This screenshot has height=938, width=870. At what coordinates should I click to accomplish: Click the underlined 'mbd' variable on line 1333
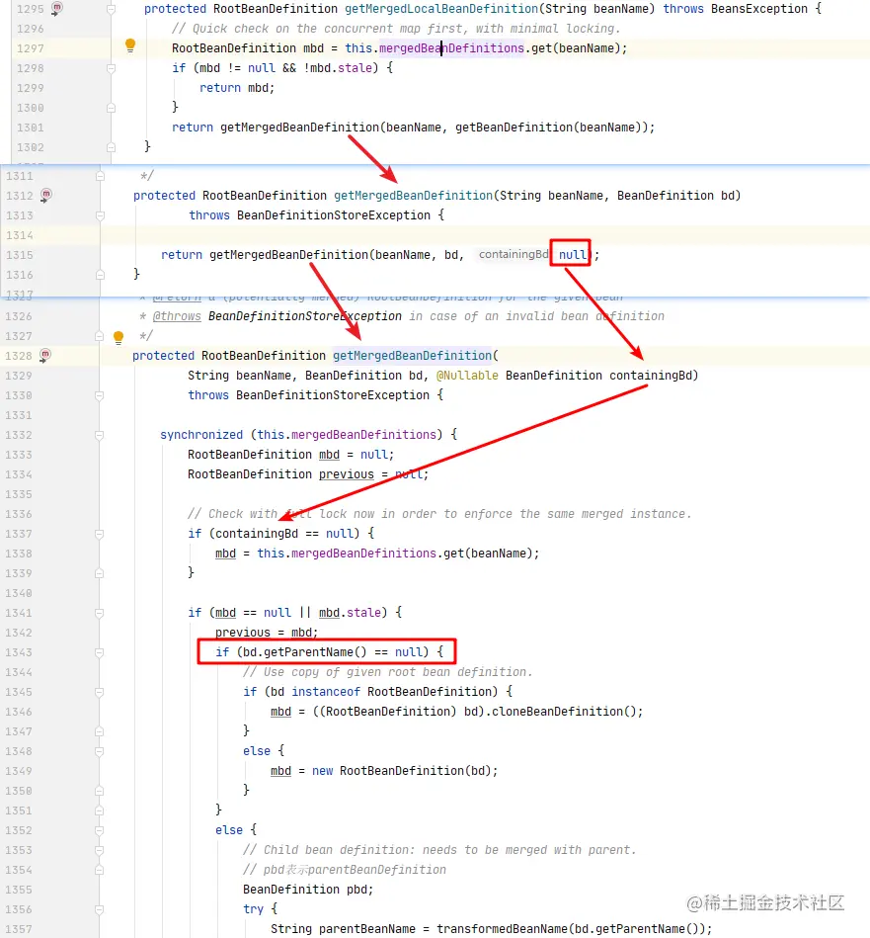329,455
